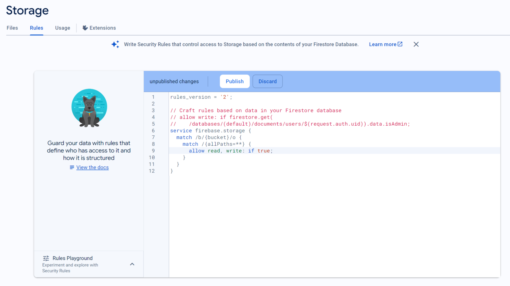Click the unpublished changes label
This screenshot has height=286, width=510.
(174, 81)
